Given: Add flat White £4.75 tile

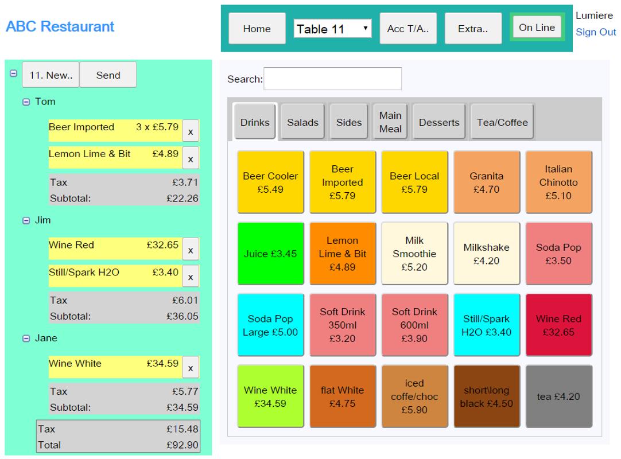Looking at the screenshot, I should click(343, 396).
